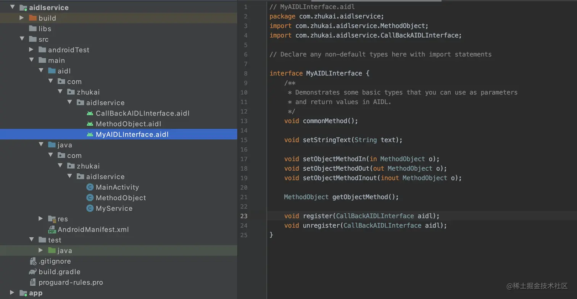Screen dimensions: 577x299
Task: Click the libs folder icon
Action: pos(33,29)
